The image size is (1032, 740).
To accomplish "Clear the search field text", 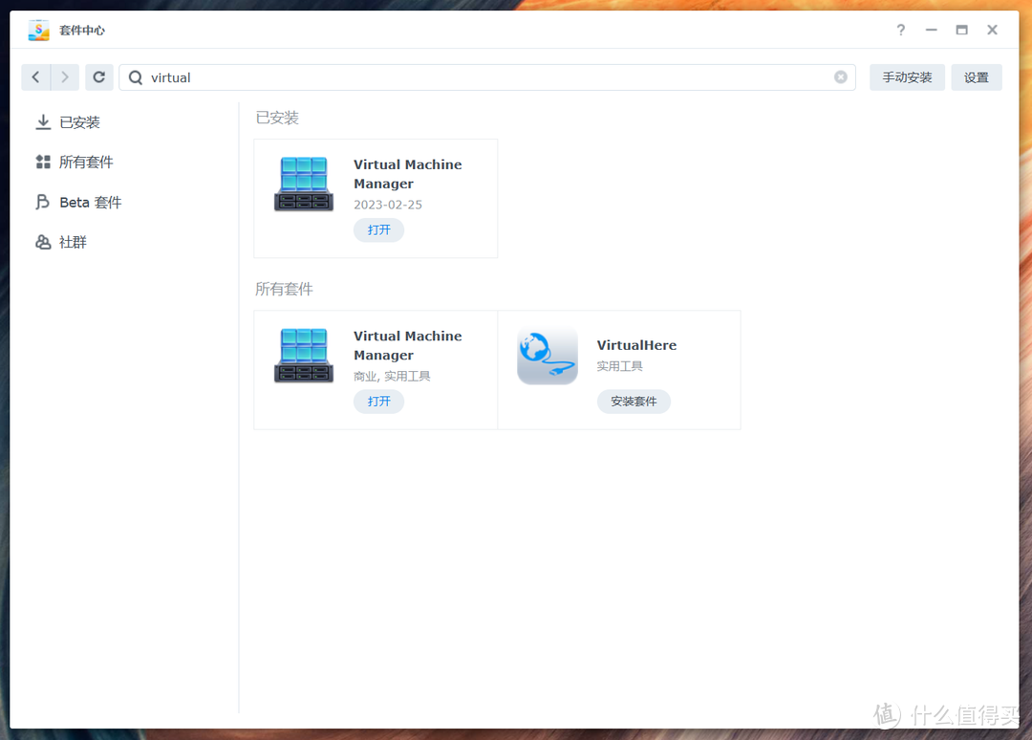I will 841,77.
